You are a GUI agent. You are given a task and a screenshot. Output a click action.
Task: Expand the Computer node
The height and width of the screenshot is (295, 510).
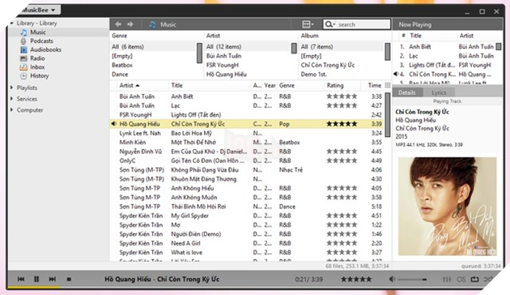click(12, 109)
